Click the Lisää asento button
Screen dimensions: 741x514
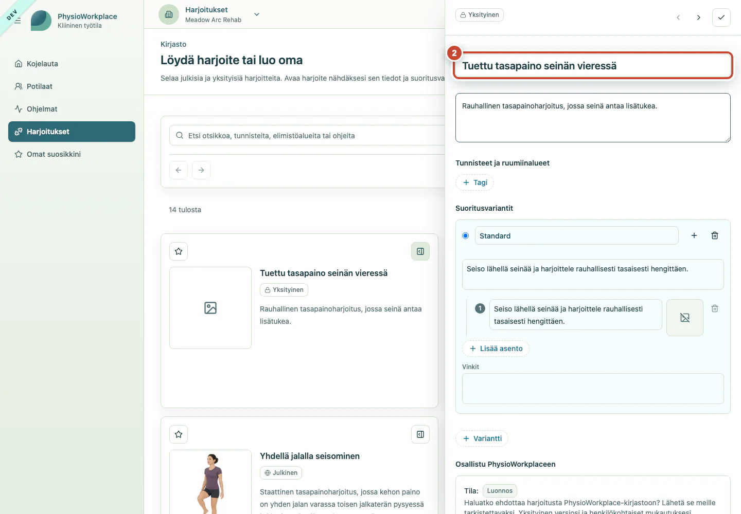(496, 348)
